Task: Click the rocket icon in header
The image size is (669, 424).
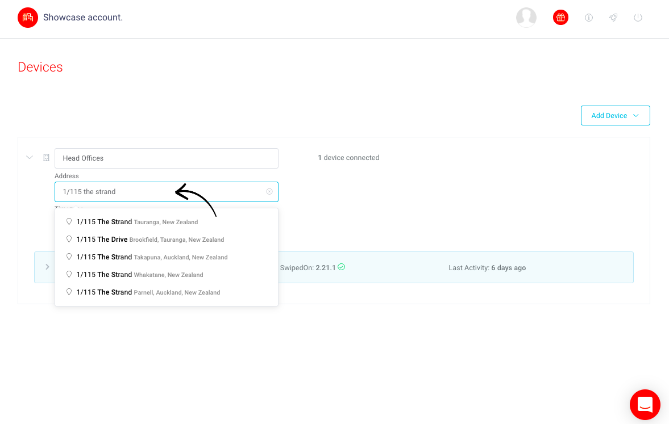Action: [613, 18]
